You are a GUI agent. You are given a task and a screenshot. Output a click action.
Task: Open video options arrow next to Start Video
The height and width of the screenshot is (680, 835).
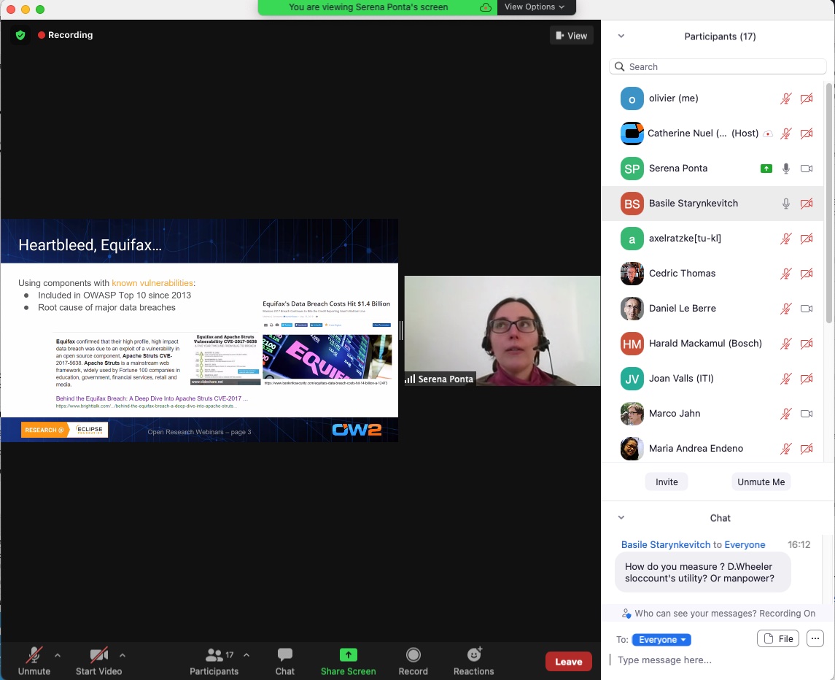[123, 655]
